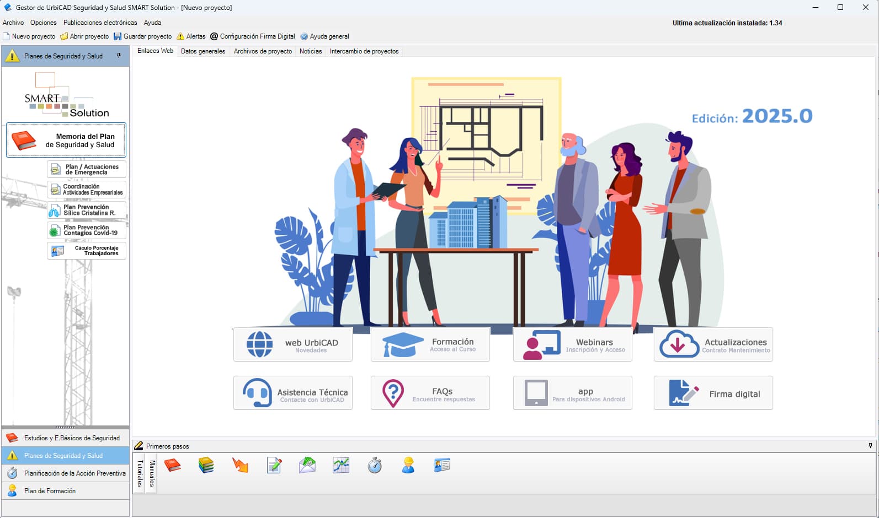This screenshot has height=518, width=879.
Task: Open Configuración Firma Digital
Action: click(x=253, y=36)
